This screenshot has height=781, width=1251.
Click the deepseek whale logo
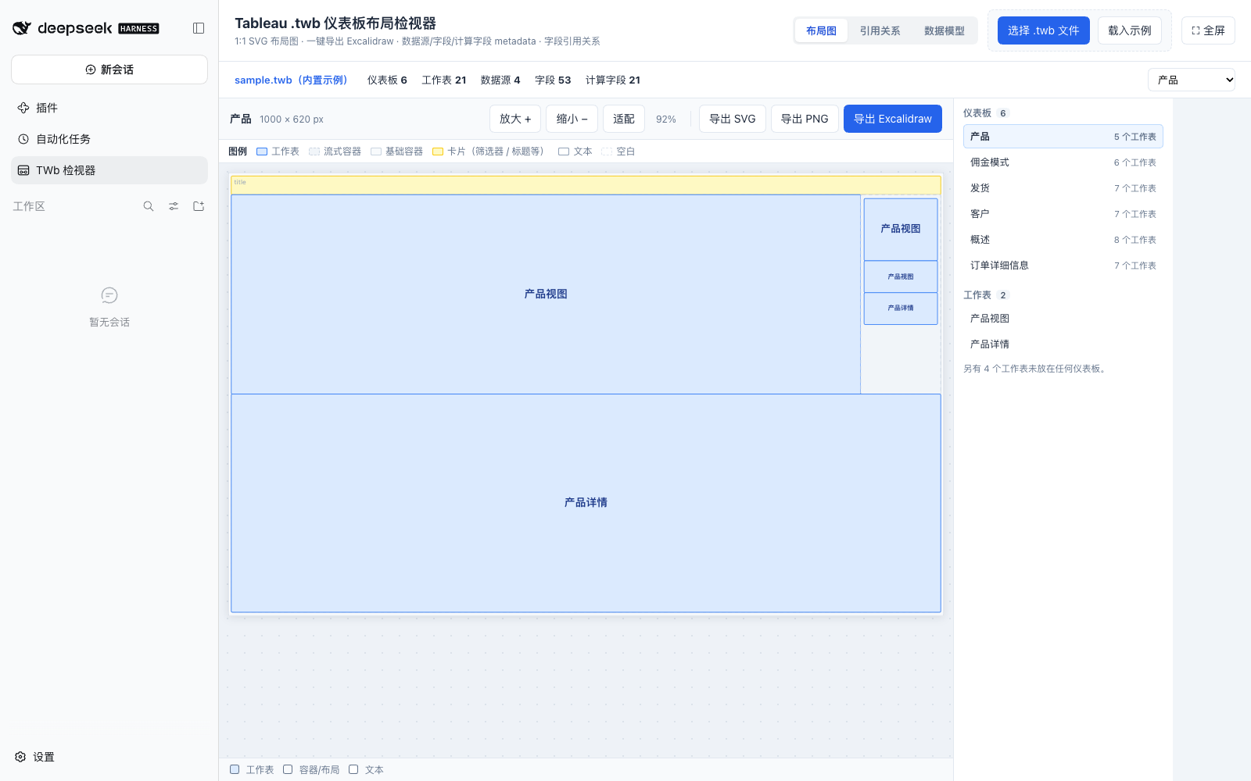point(22,28)
